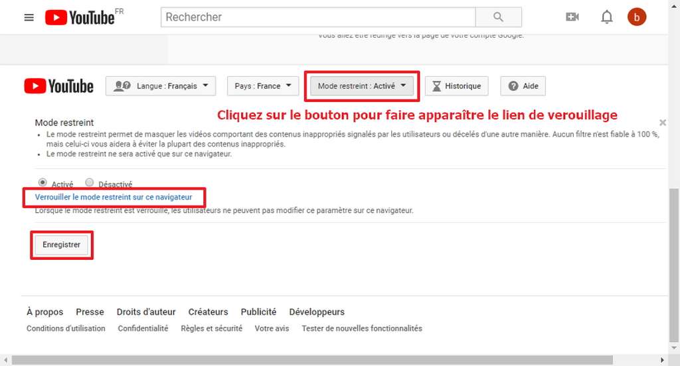Select the Activé radio button
This screenshot has height=366, width=680.
click(x=43, y=182)
